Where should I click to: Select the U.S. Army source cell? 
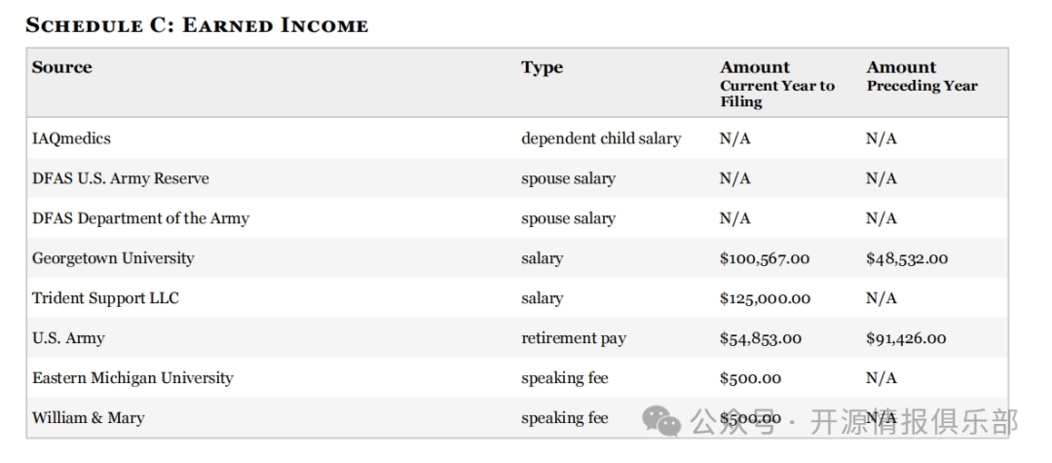click(x=68, y=338)
